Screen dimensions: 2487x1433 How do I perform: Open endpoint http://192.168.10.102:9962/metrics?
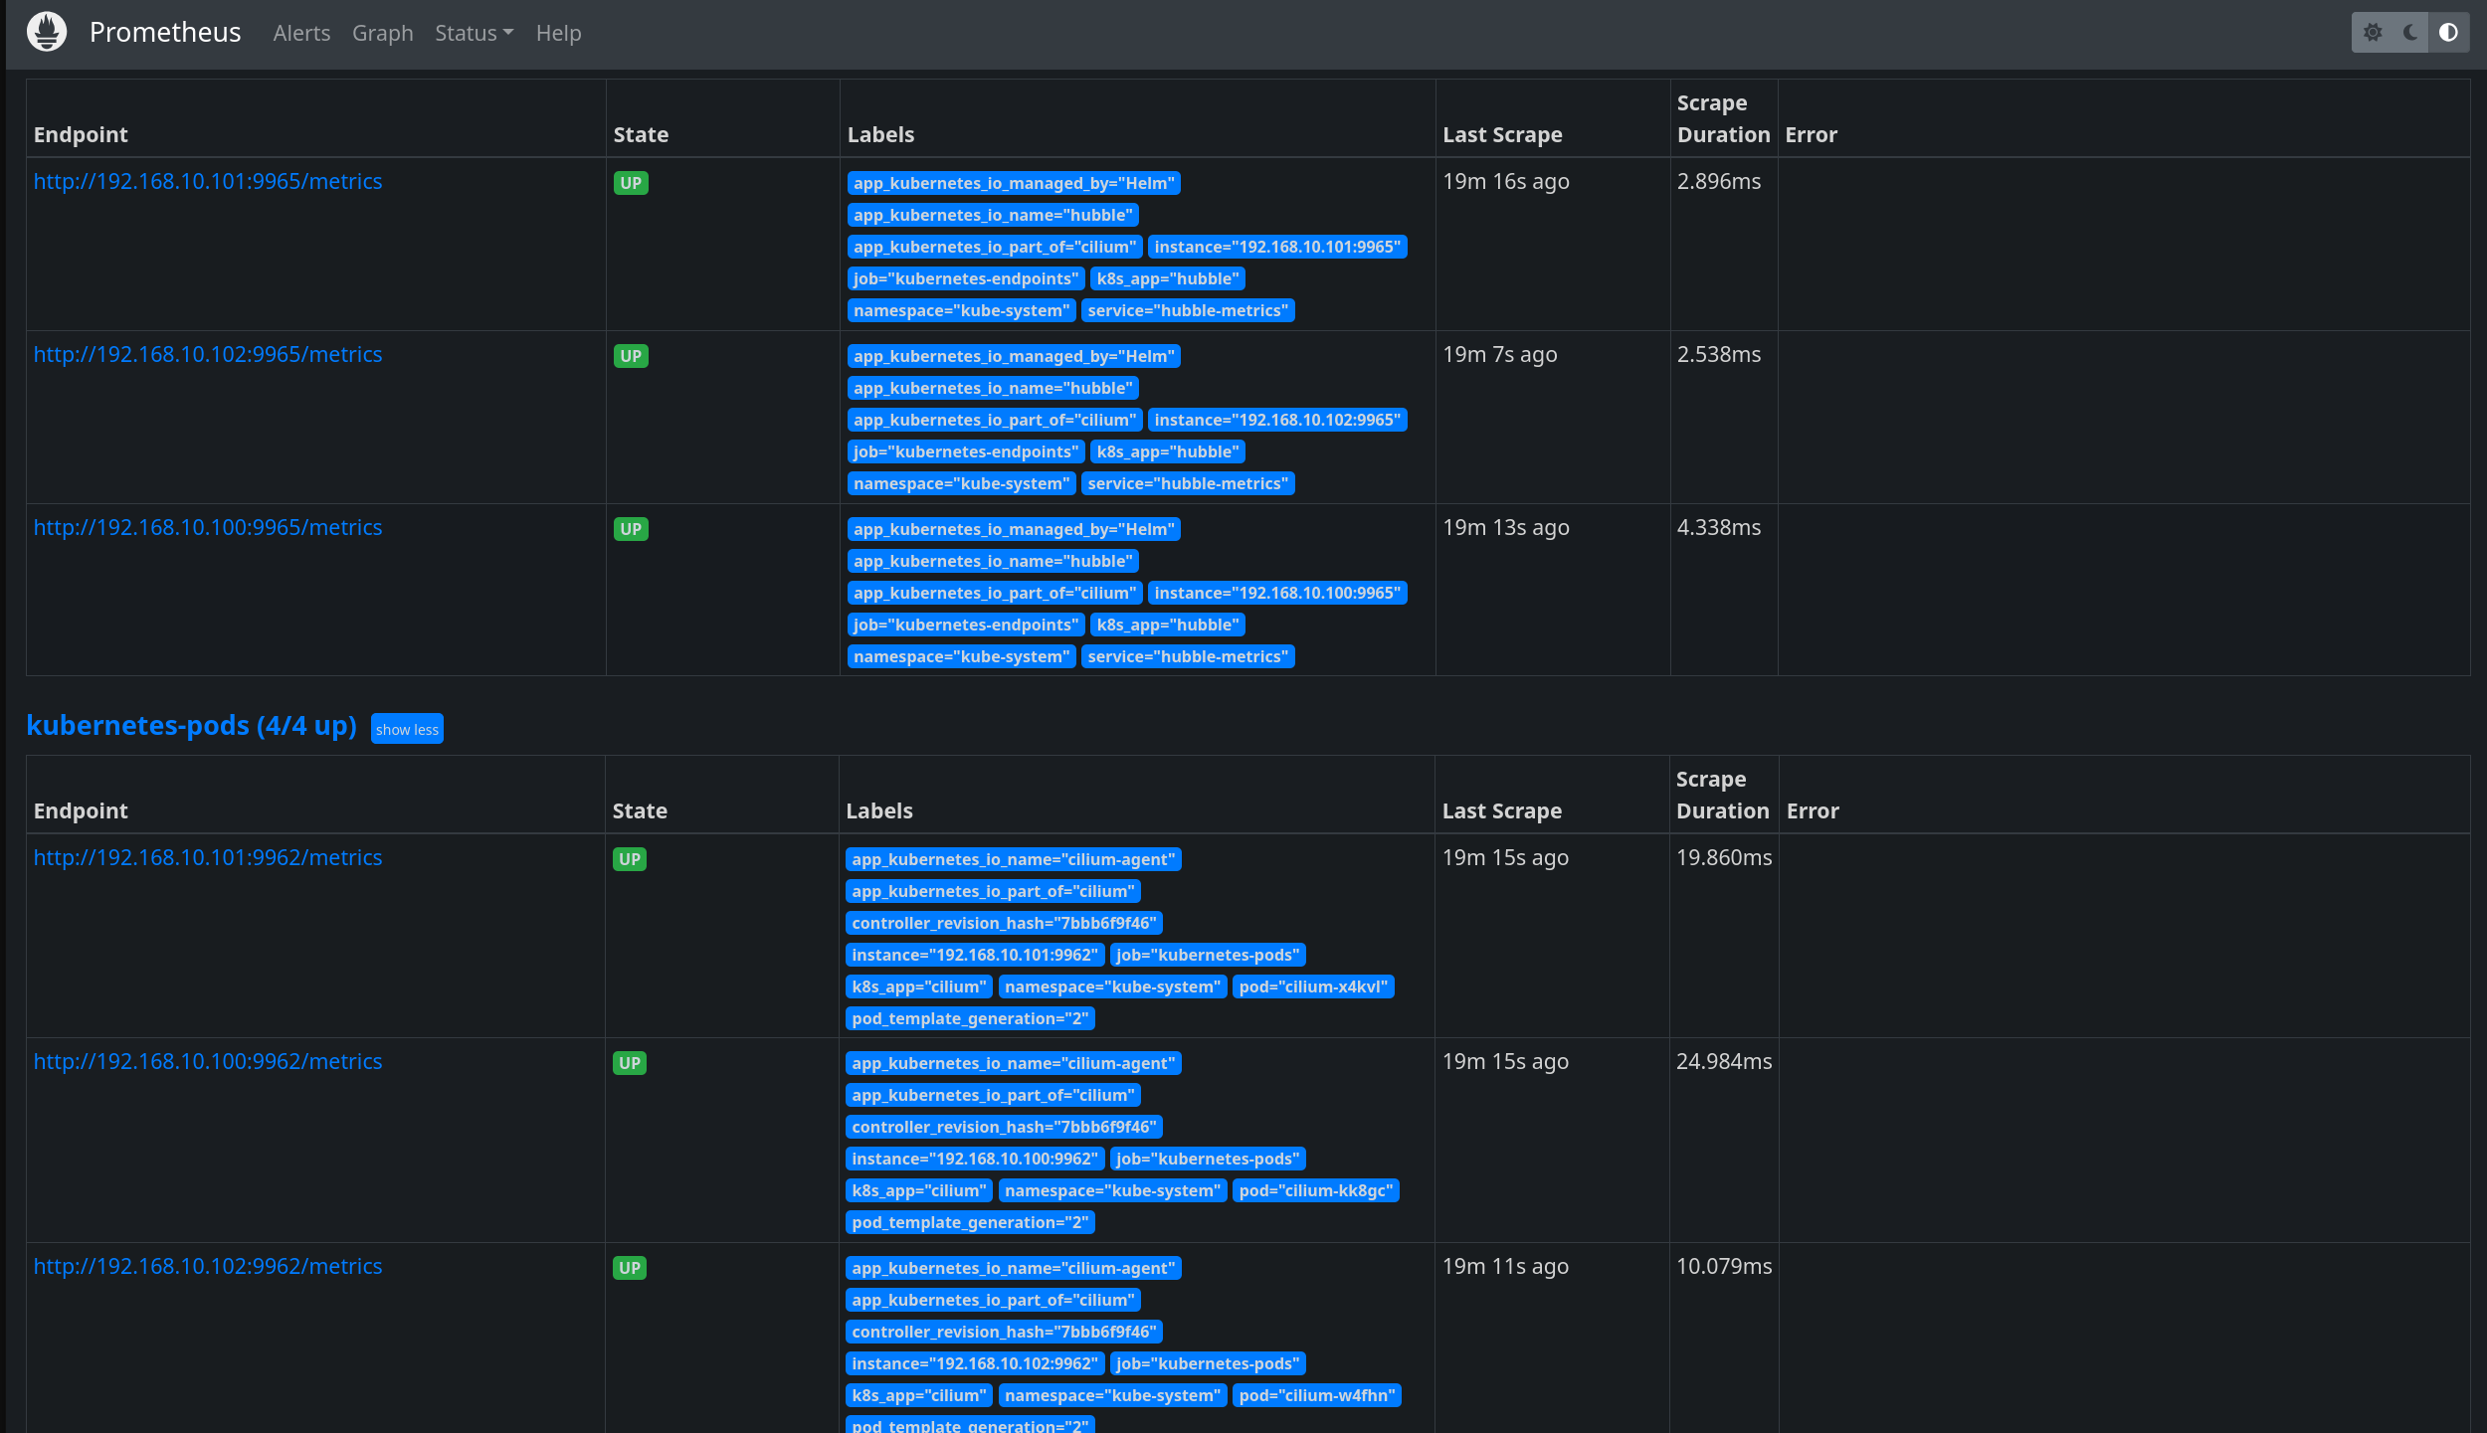click(x=208, y=1266)
